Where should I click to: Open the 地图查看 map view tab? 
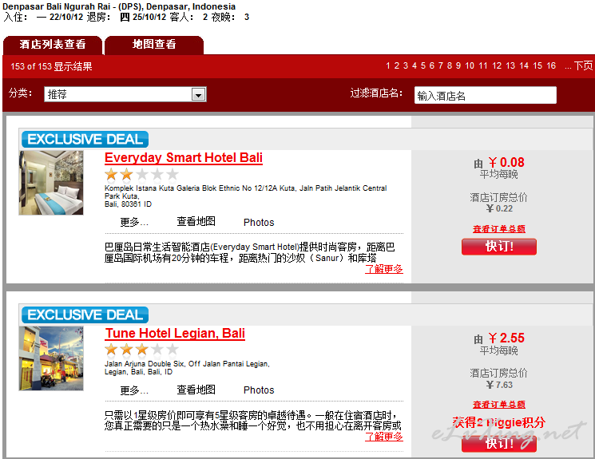[x=154, y=45]
